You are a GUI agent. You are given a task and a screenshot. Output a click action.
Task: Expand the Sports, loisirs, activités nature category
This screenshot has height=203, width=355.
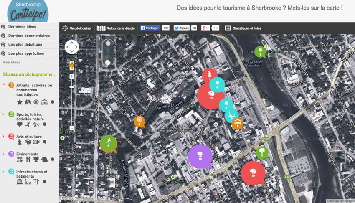point(4,114)
